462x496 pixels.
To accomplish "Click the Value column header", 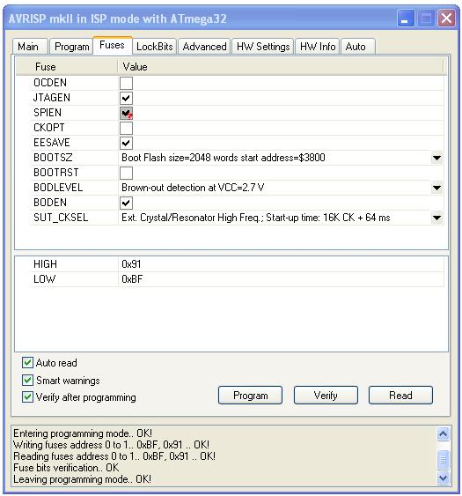I will 281,67.
